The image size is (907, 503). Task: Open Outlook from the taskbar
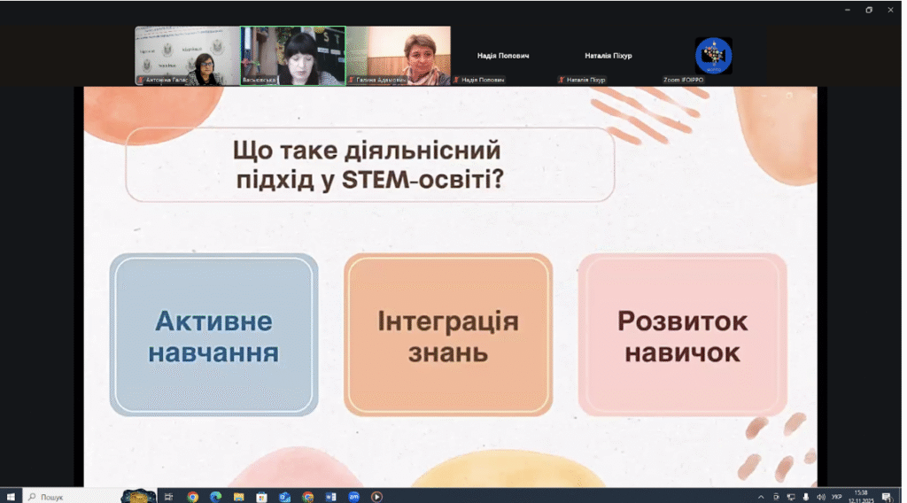284,497
